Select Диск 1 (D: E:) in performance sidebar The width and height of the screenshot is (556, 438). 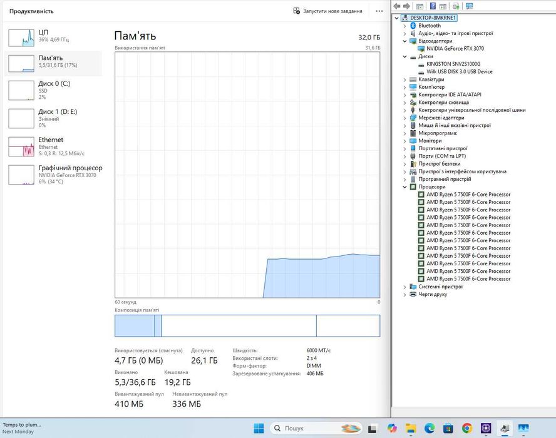coord(53,118)
